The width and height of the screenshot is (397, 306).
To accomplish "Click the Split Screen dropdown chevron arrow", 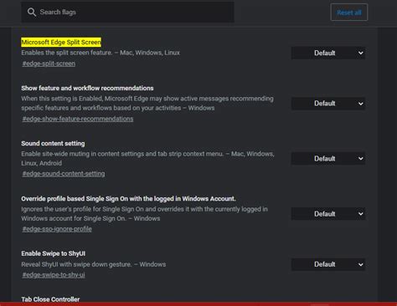I will [x=361, y=53].
